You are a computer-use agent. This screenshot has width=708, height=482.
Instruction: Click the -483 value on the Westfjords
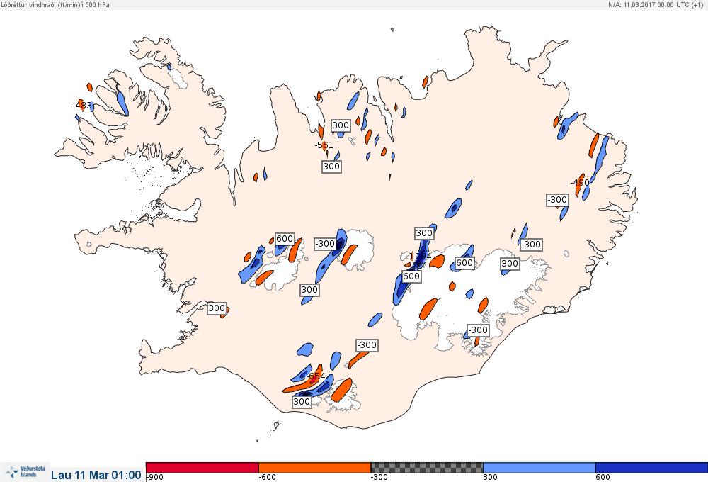tap(82, 106)
